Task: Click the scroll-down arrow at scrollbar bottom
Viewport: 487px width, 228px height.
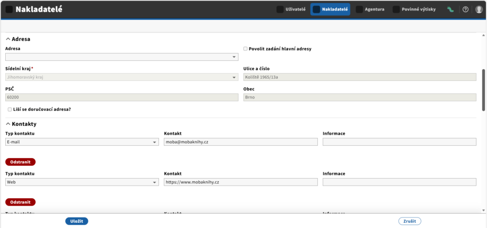Action: (484, 210)
